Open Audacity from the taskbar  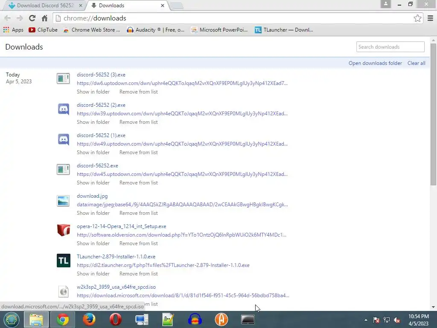click(195, 319)
